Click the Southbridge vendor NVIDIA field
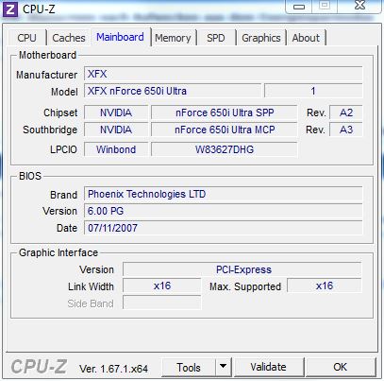This screenshot has height=381, width=384. pos(116,130)
